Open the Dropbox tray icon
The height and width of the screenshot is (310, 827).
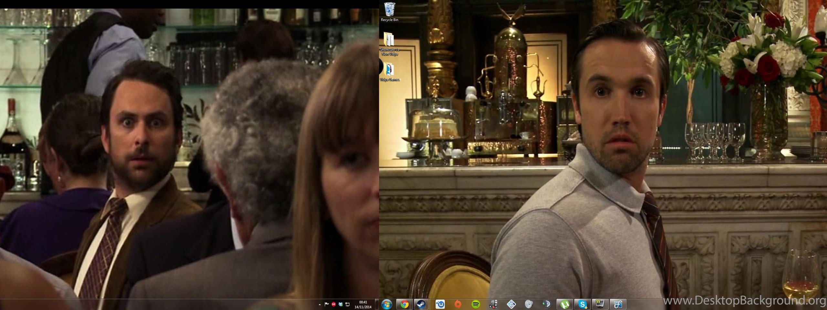[340, 304]
